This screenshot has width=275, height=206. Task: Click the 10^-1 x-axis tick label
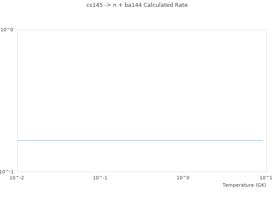100,178
